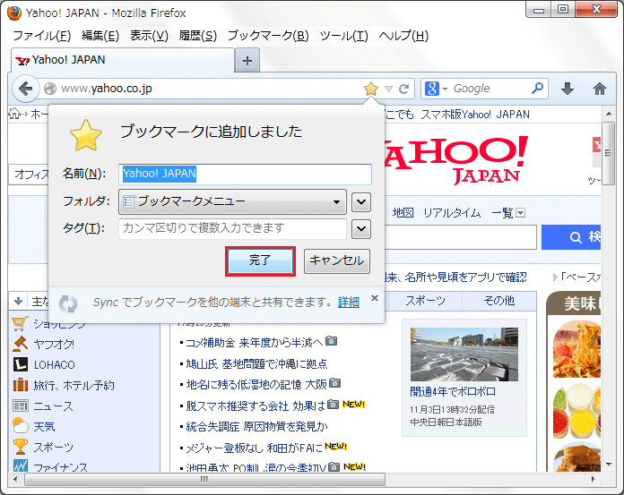624x495 pixels.
Task: Open the address bar history dropdown arrow
Action: pyautogui.click(x=388, y=89)
